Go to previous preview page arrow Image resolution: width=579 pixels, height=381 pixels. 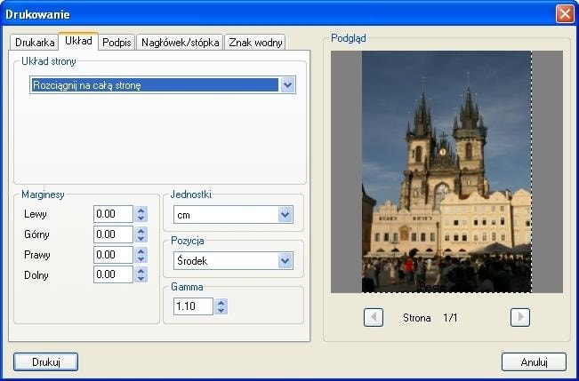tap(374, 318)
